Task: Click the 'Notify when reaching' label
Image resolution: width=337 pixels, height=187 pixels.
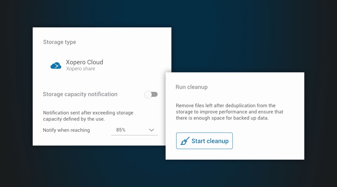Action: click(x=66, y=130)
